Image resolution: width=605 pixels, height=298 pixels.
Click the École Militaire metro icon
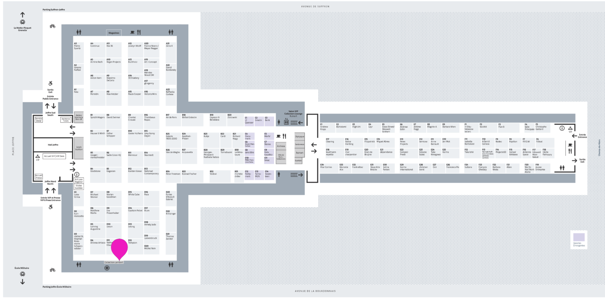click(x=22, y=274)
